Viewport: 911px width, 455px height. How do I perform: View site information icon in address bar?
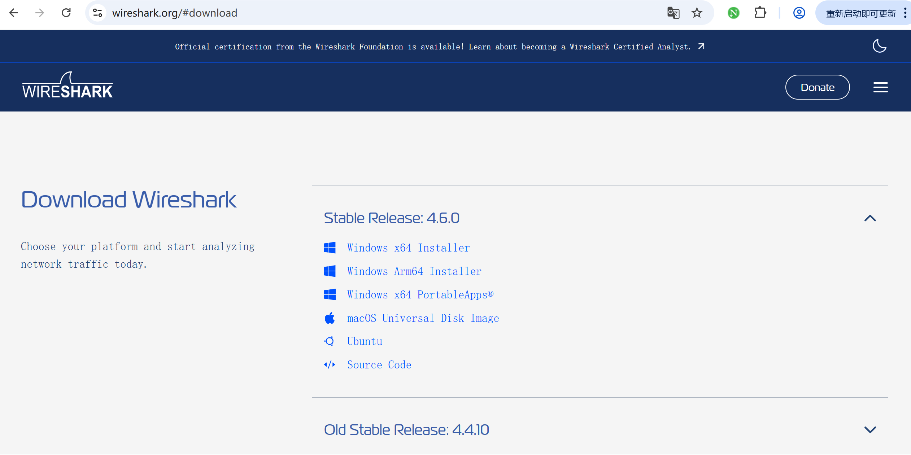click(97, 13)
